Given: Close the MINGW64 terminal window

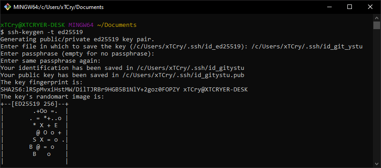Looking at the screenshot, I should pyautogui.click(x=370, y=7).
